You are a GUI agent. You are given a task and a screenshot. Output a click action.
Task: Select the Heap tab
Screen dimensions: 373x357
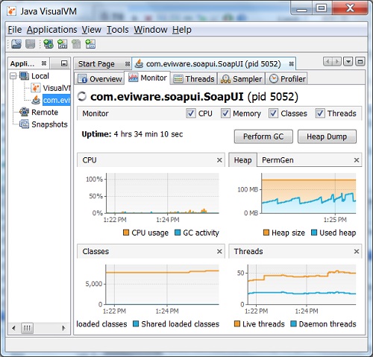[242, 160]
